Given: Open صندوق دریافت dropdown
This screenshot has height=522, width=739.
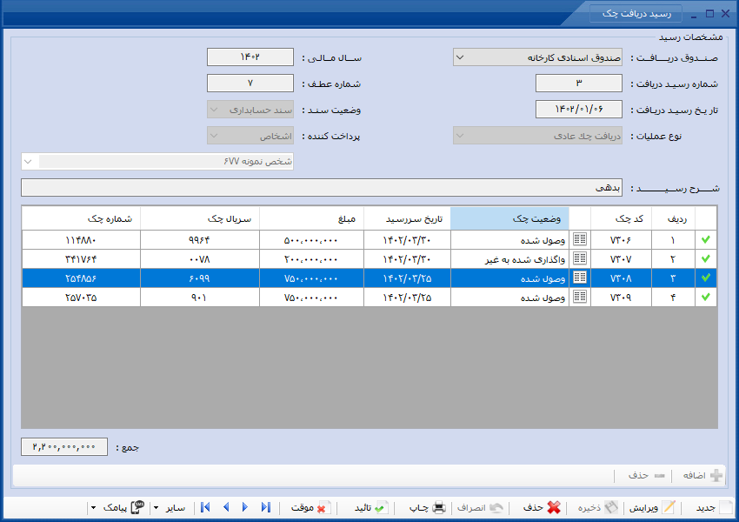Looking at the screenshot, I should 461,57.
